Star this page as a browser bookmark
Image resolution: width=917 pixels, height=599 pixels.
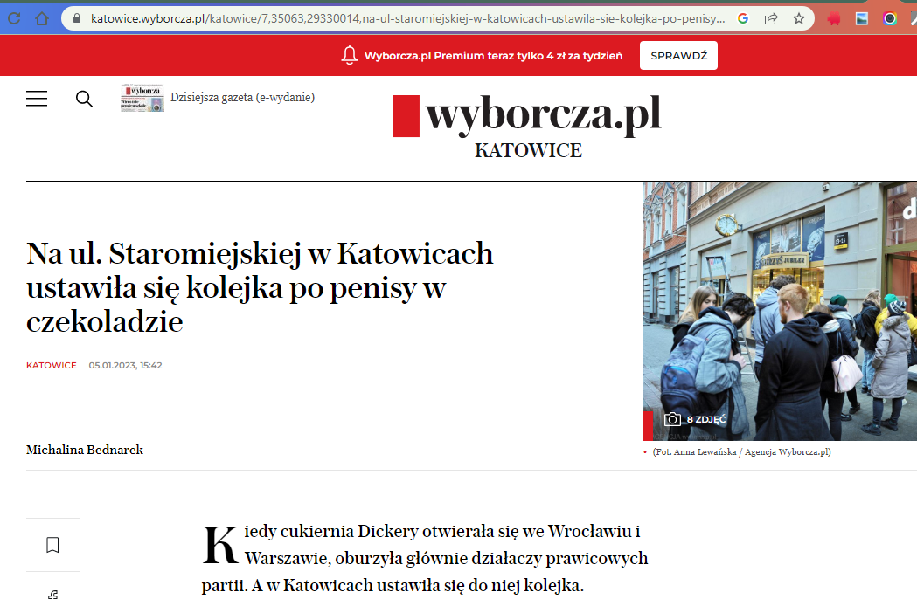click(798, 18)
